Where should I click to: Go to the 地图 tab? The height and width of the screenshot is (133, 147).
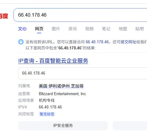tap(123, 29)
